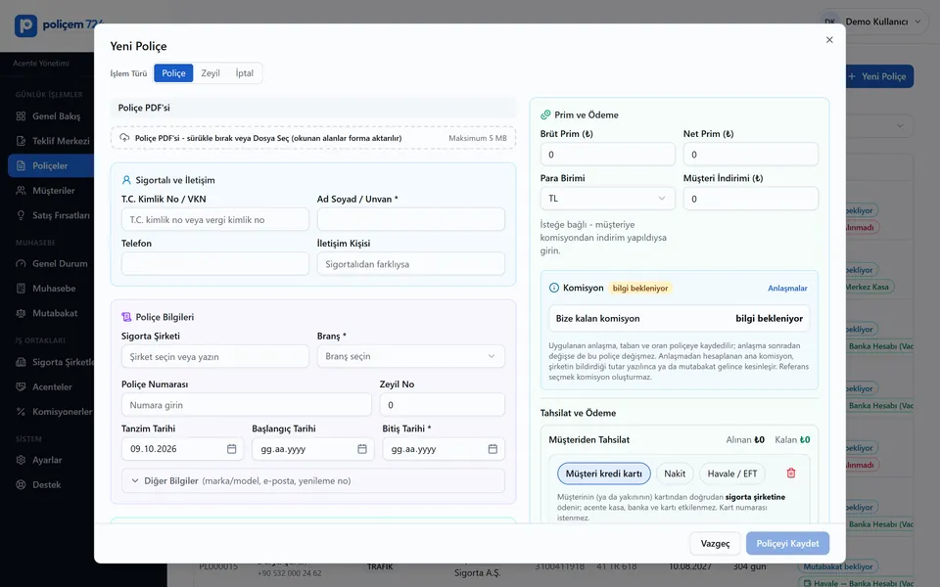
Task: Select the Nakit payment option
Action: pyautogui.click(x=675, y=474)
